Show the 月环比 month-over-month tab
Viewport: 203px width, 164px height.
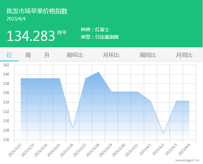[x=111, y=55]
